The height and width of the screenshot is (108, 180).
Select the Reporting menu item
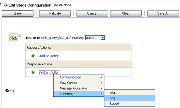tap(79, 94)
